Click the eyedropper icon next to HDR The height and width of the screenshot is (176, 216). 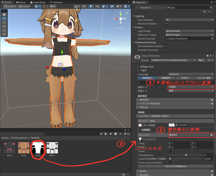point(176,125)
